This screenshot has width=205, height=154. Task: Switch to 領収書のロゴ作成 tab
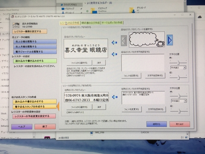(91, 23)
